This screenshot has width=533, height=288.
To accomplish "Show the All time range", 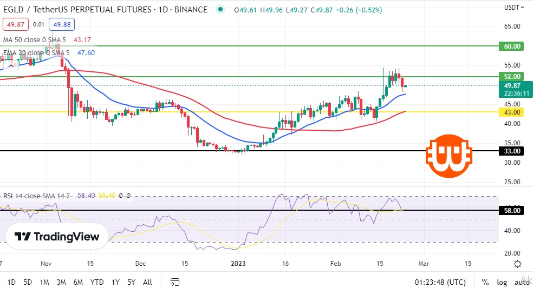I will point(147,282).
